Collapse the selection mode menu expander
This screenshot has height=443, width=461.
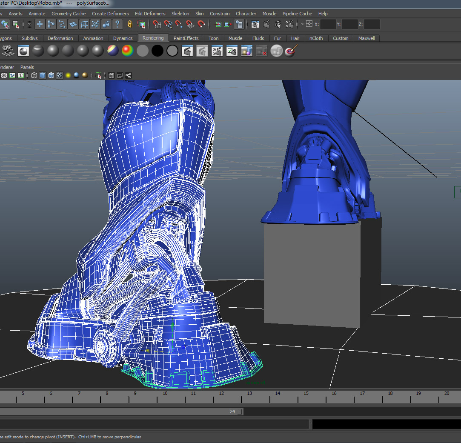29,24
